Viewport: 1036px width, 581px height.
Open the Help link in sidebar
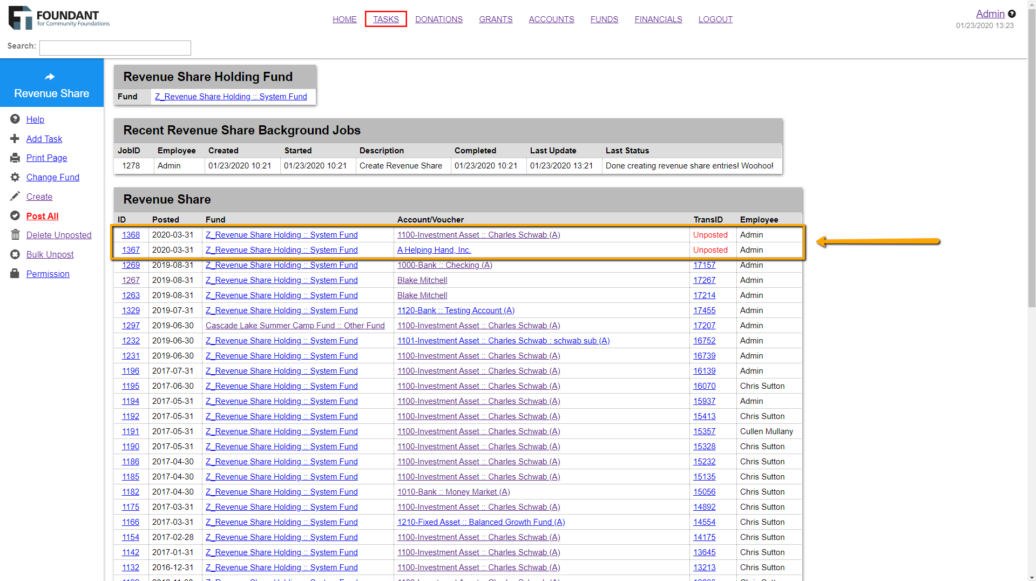(x=35, y=119)
